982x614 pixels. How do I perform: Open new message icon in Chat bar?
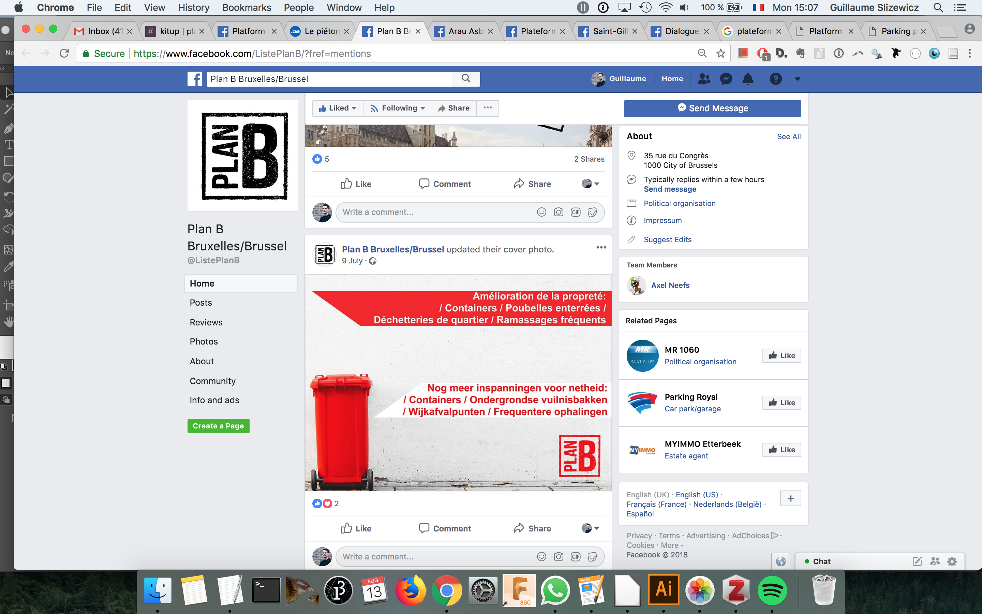[x=917, y=561]
